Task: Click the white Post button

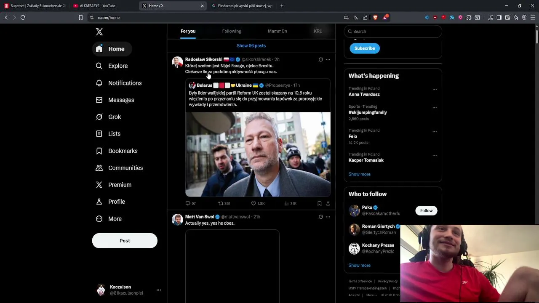Action: [x=125, y=241]
